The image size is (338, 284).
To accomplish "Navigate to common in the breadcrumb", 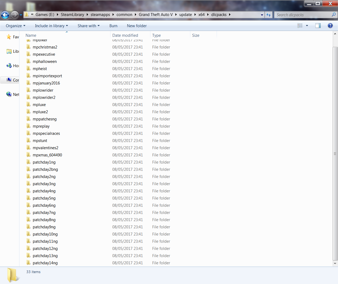I will (x=124, y=15).
